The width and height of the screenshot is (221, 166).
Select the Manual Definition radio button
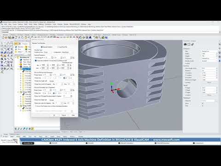[41, 47]
